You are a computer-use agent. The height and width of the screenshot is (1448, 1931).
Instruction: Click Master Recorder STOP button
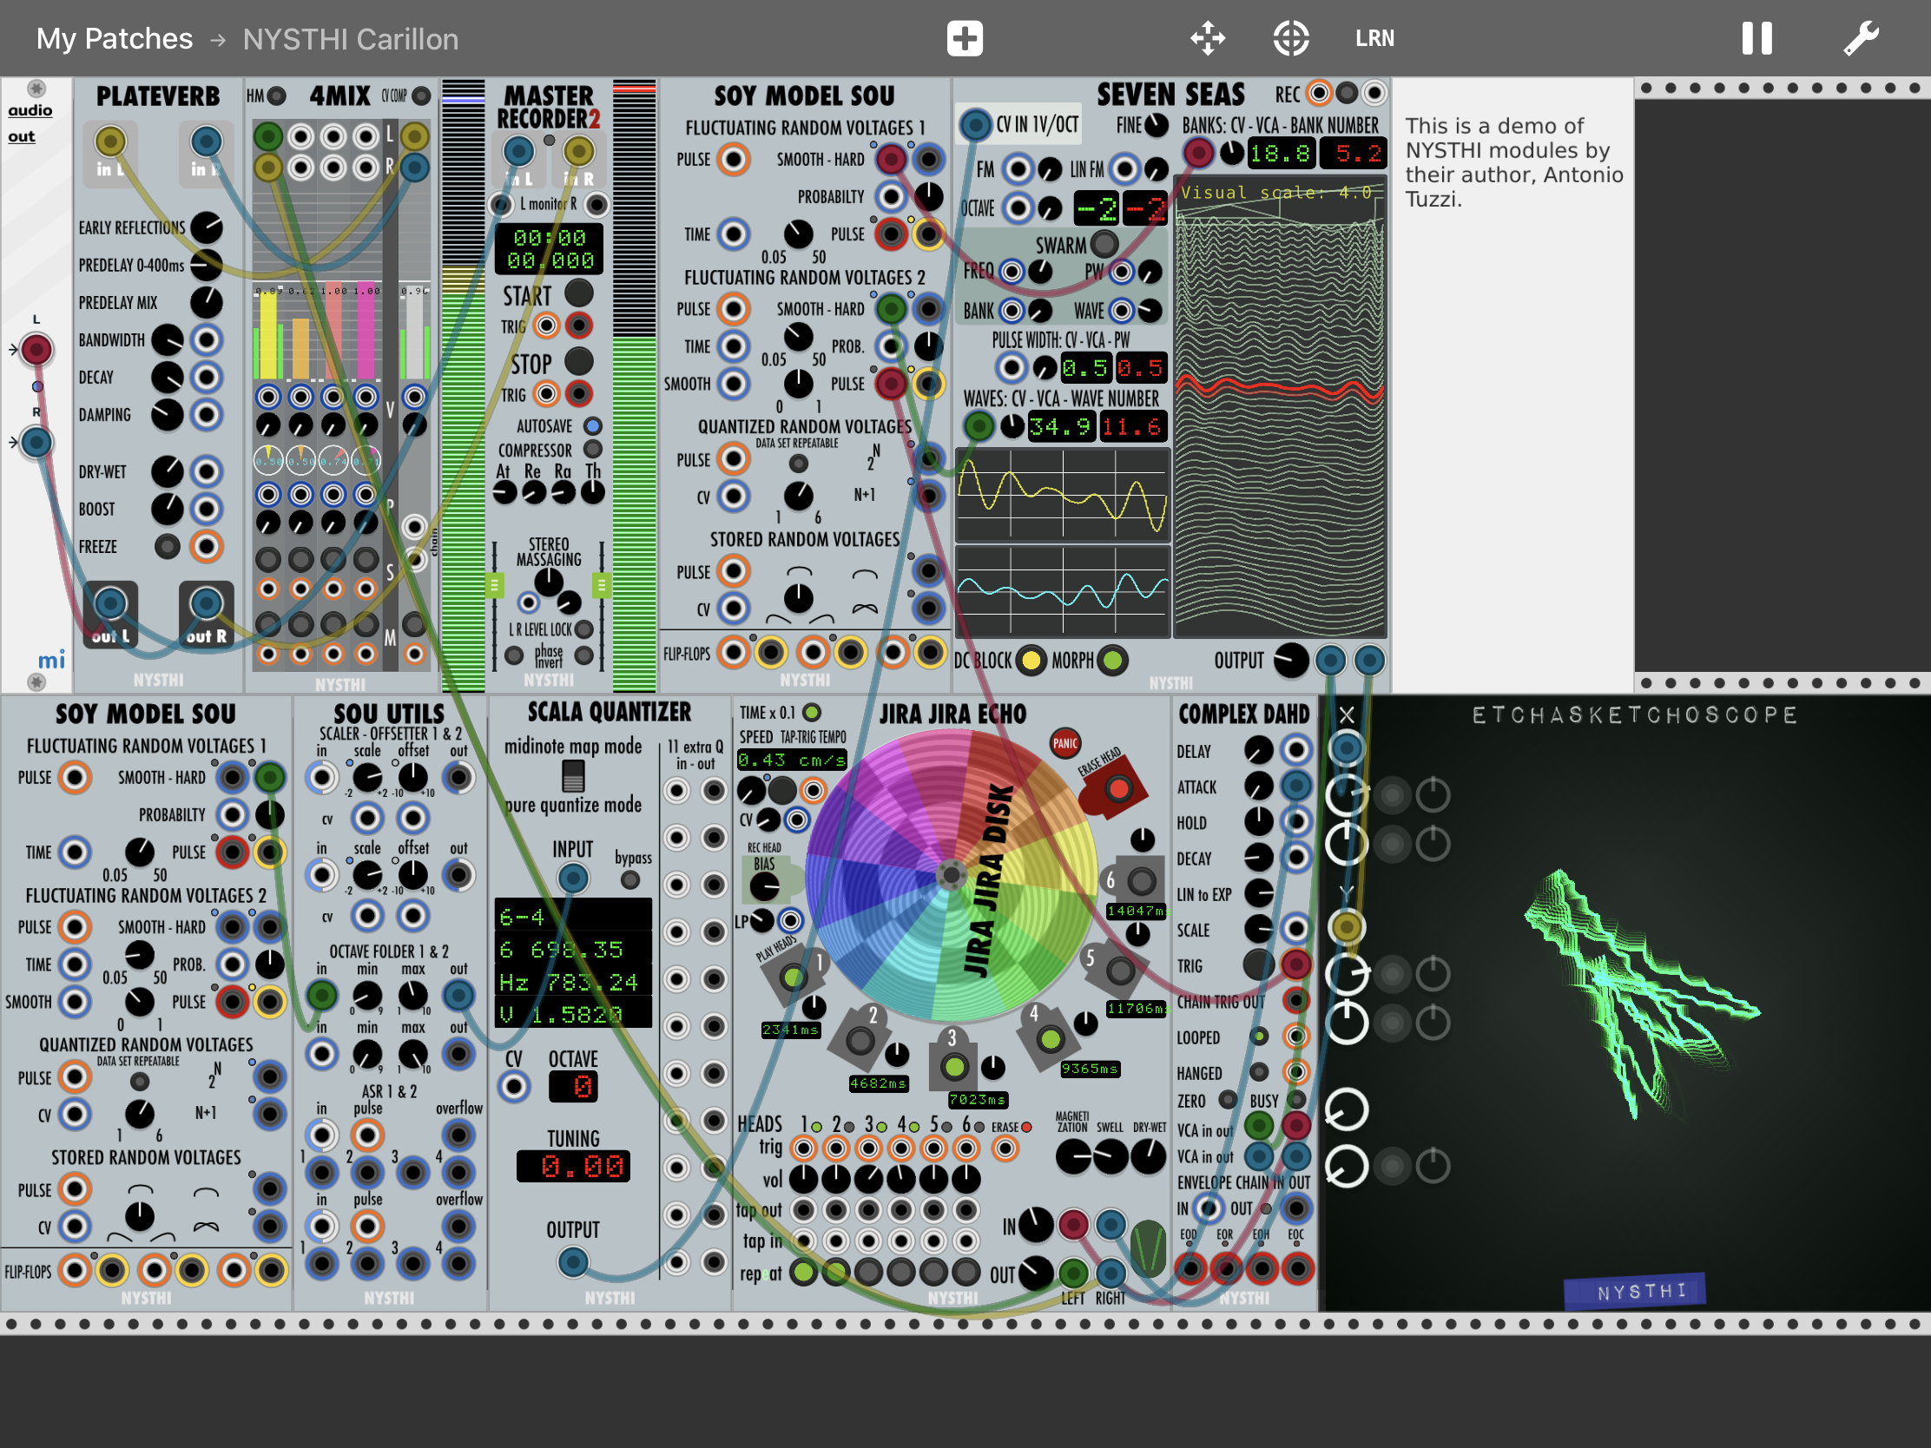579,360
